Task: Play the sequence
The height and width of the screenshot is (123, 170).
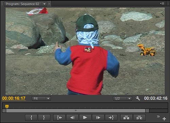Action: [85, 118]
